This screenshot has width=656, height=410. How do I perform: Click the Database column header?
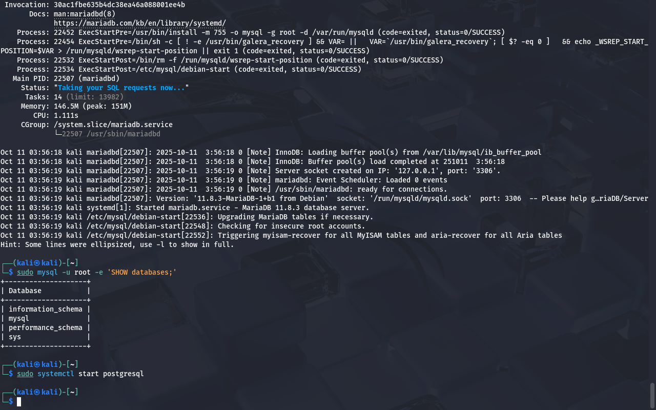click(x=25, y=291)
